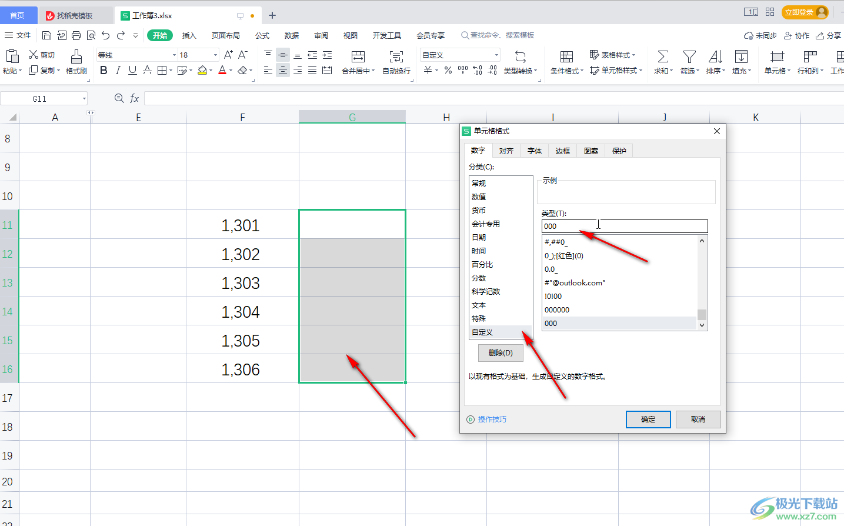Switch to the Alignment (对齐) dialog tab
Viewport: 844px width, 526px height.
pyautogui.click(x=506, y=151)
